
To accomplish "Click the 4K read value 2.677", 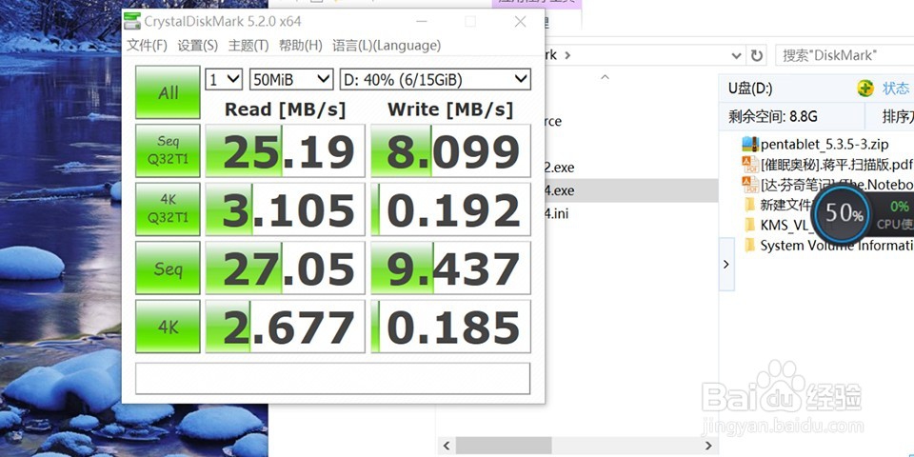I will [x=285, y=327].
